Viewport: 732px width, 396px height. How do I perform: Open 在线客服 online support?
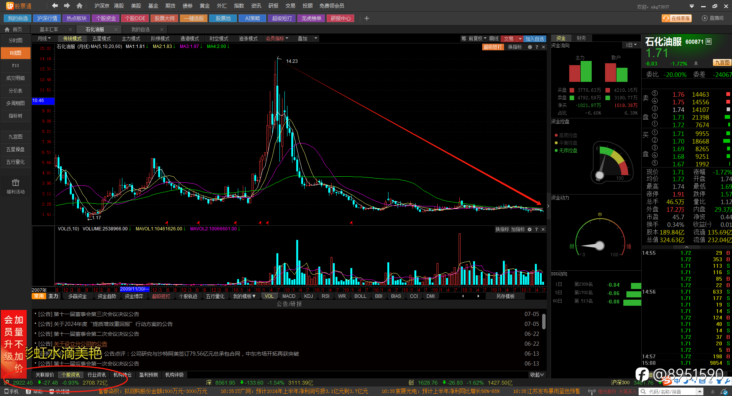(677, 18)
